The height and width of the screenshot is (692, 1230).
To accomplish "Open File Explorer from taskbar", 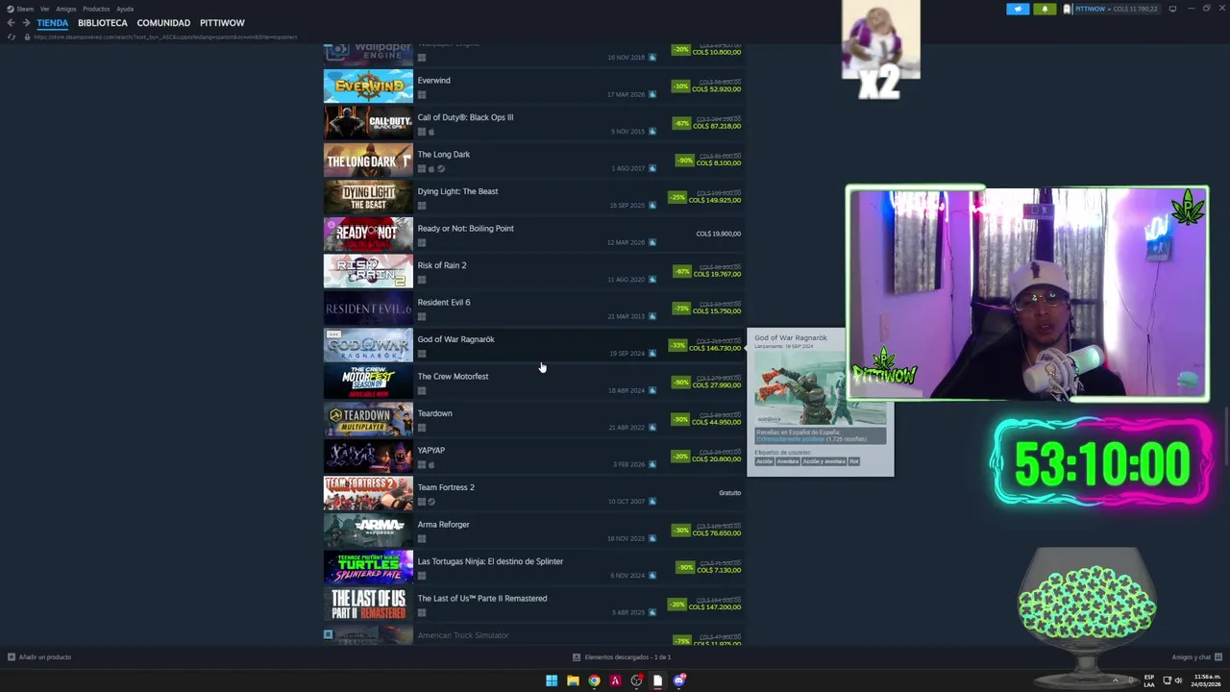I will [573, 680].
